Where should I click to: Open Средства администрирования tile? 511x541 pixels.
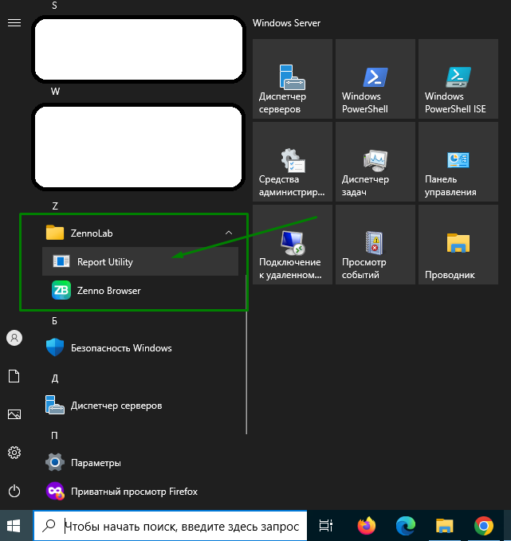tap(293, 162)
